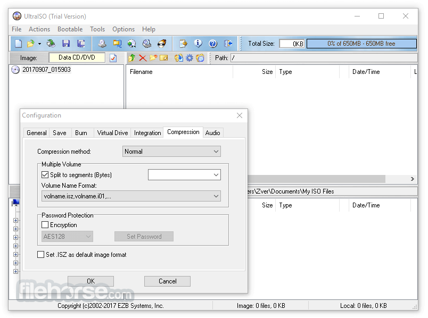Open the recent files arrow beside Open
The height and width of the screenshot is (318, 428).
coord(39,44)
